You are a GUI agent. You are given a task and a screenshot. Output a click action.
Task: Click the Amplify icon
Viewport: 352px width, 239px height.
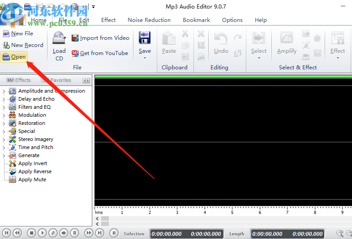point(287,37)
